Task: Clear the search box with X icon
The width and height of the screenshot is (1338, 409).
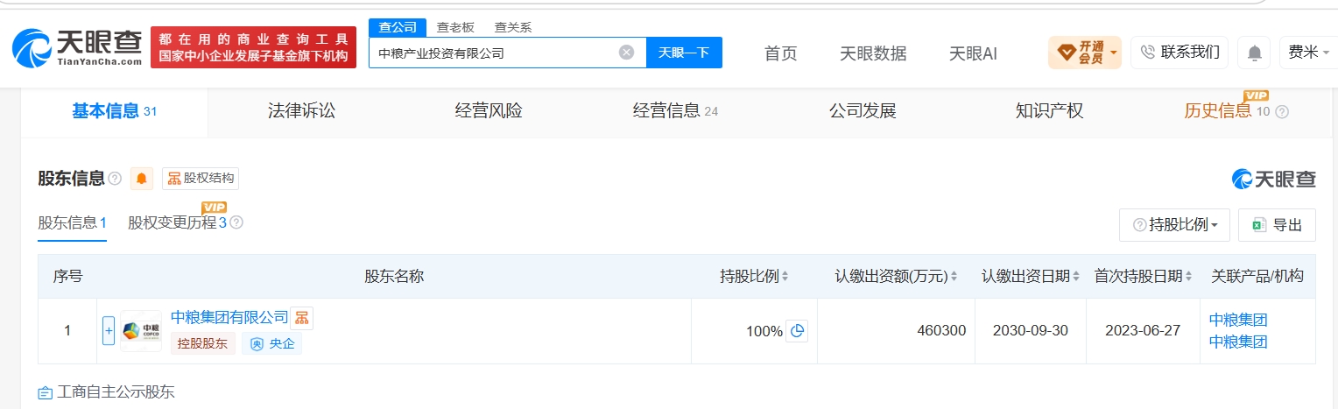Action: click(x=626, y=53)
